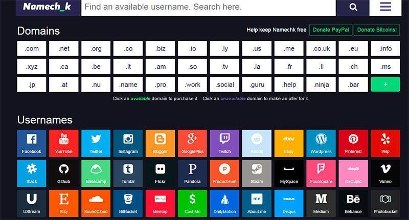Select the ProductHunt tile
Image resolution: width=409 pixels, height=220 pixels.
[224, 174]
